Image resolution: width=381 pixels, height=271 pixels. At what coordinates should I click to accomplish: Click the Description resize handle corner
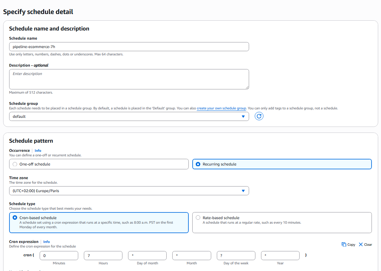point(247,87)
